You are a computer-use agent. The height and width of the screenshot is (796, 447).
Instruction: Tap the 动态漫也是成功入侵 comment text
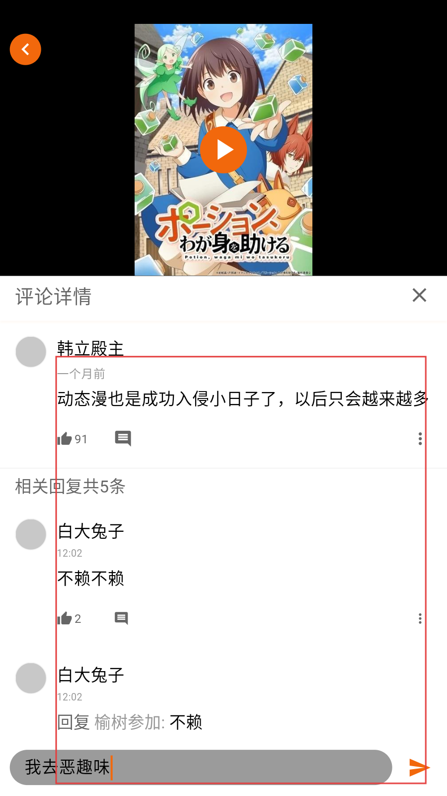pyautogui.click(x=243, y=398)
